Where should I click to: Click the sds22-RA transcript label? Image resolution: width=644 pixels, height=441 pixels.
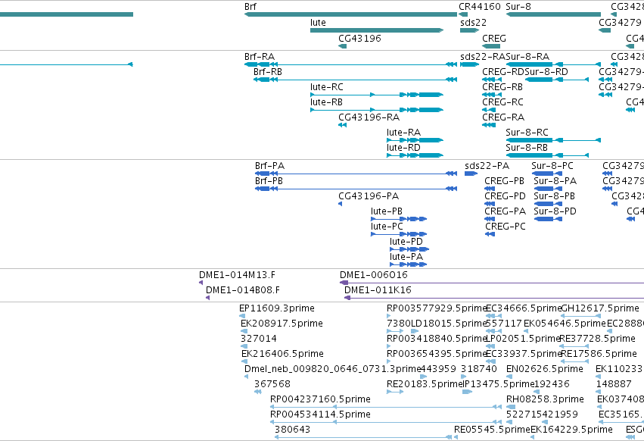[x=483, y=56]
